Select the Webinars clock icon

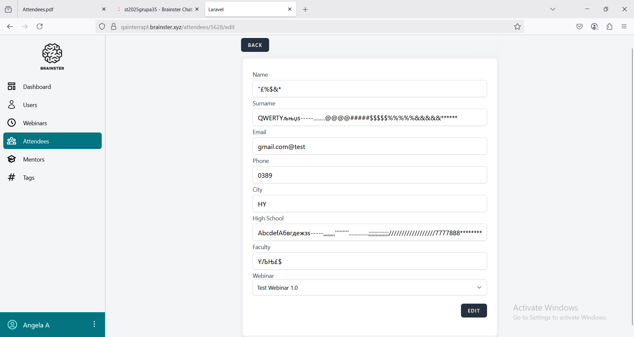(12, 123)
